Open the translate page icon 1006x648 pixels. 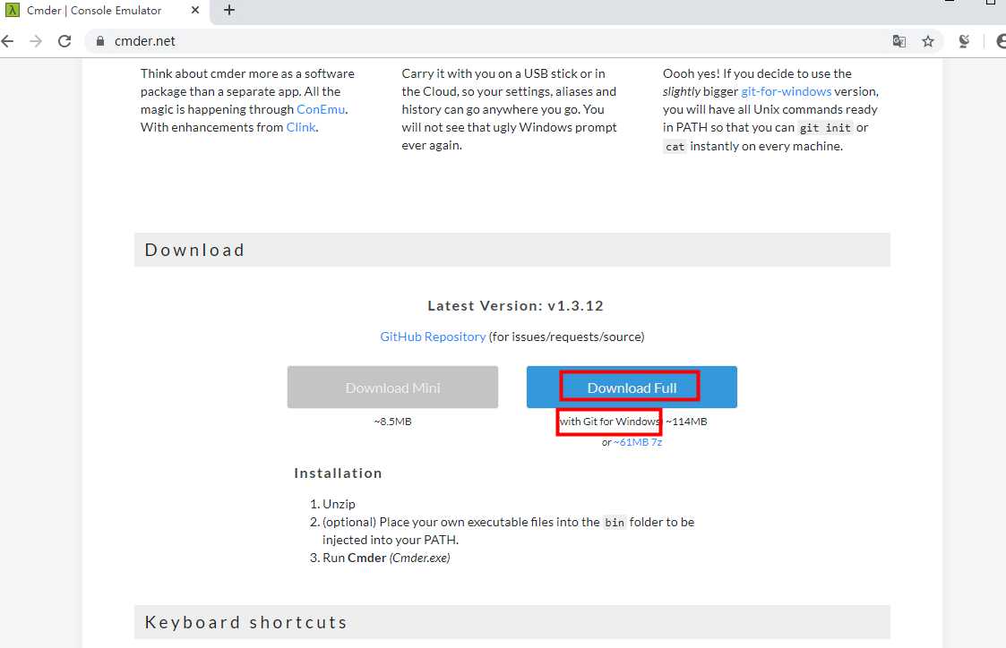899,41
